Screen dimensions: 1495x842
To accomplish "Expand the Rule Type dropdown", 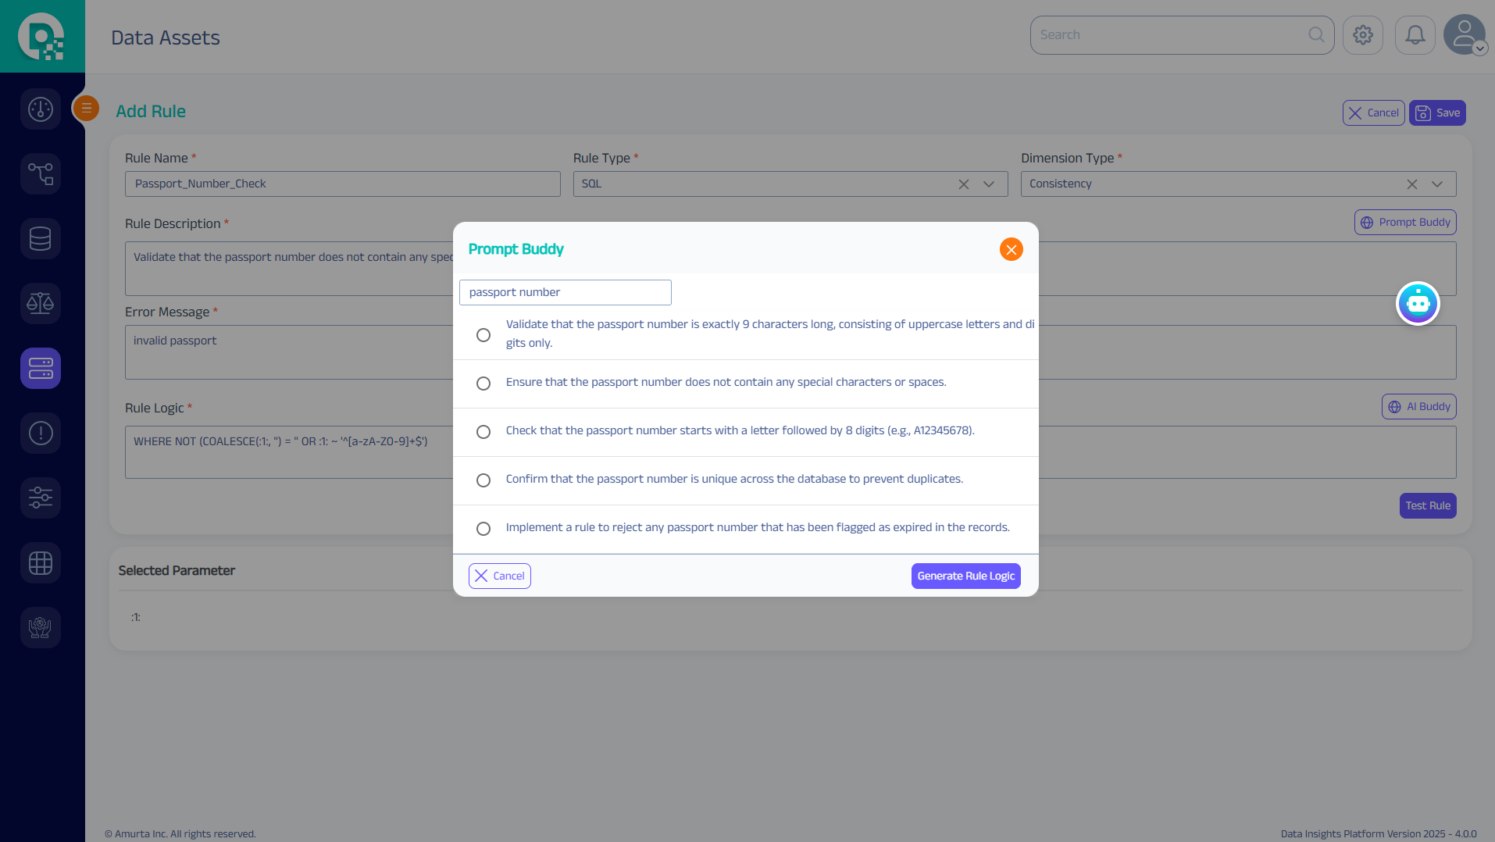I will 989,184.
